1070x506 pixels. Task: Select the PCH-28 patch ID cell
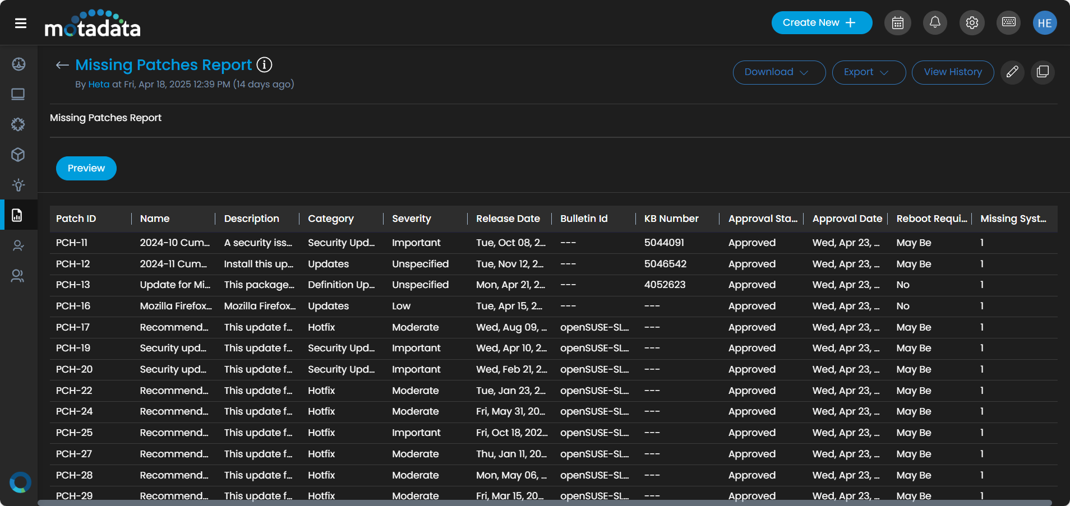[74, 475]
